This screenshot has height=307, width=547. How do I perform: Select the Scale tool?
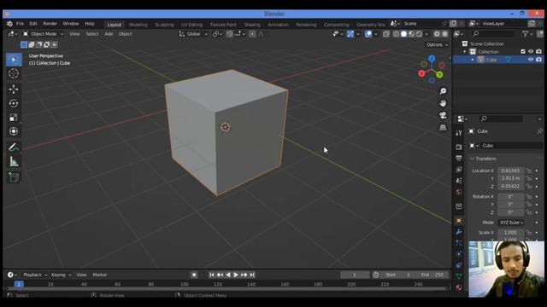[x=14, y=118]
